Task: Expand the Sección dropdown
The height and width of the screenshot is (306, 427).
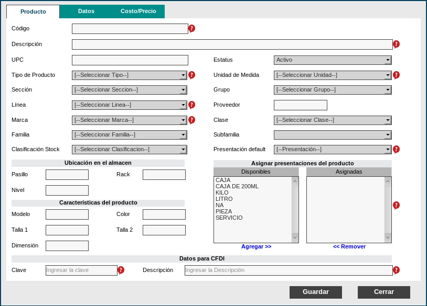Action: click(x=129, y=90)
